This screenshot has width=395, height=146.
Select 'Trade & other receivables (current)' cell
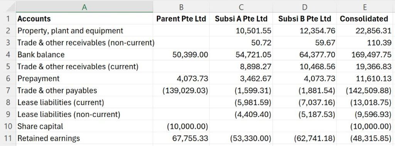point(84,66)
